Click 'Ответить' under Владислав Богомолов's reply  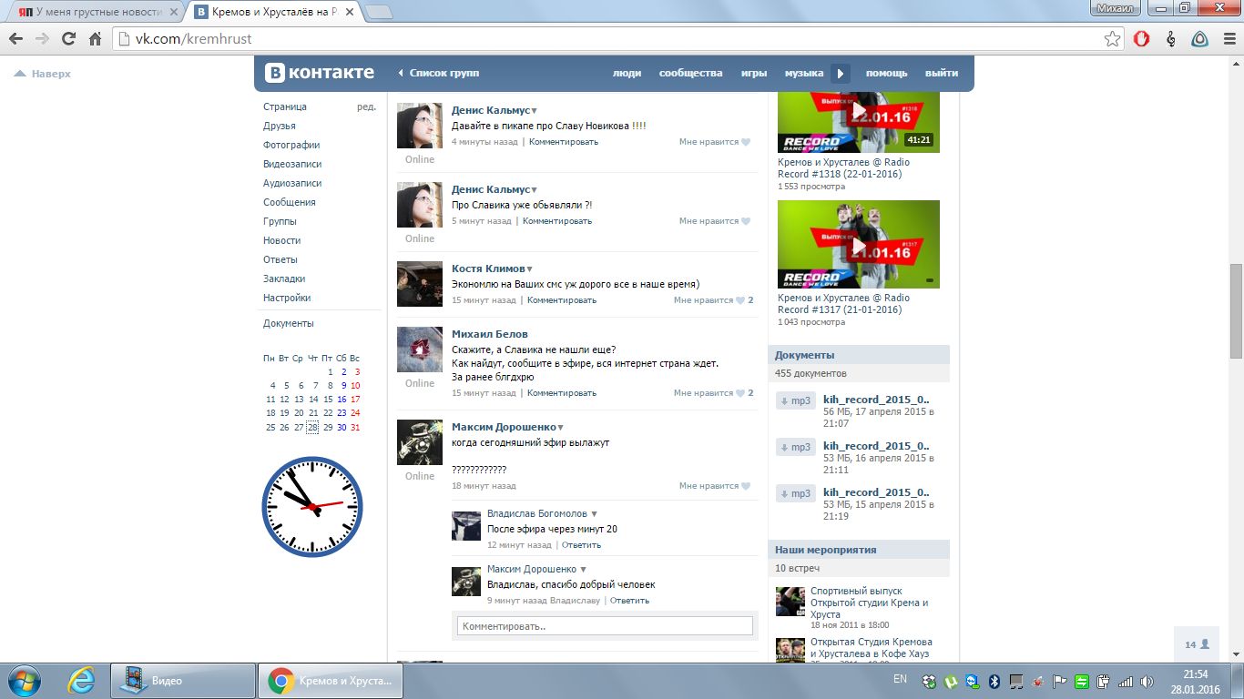pos(582,545)
